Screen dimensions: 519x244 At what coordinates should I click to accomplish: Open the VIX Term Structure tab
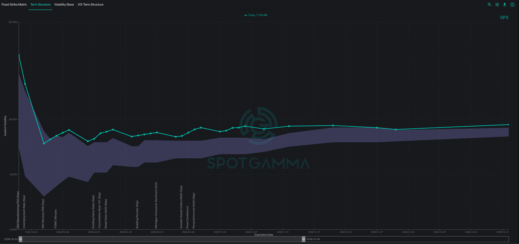point(90,5)
